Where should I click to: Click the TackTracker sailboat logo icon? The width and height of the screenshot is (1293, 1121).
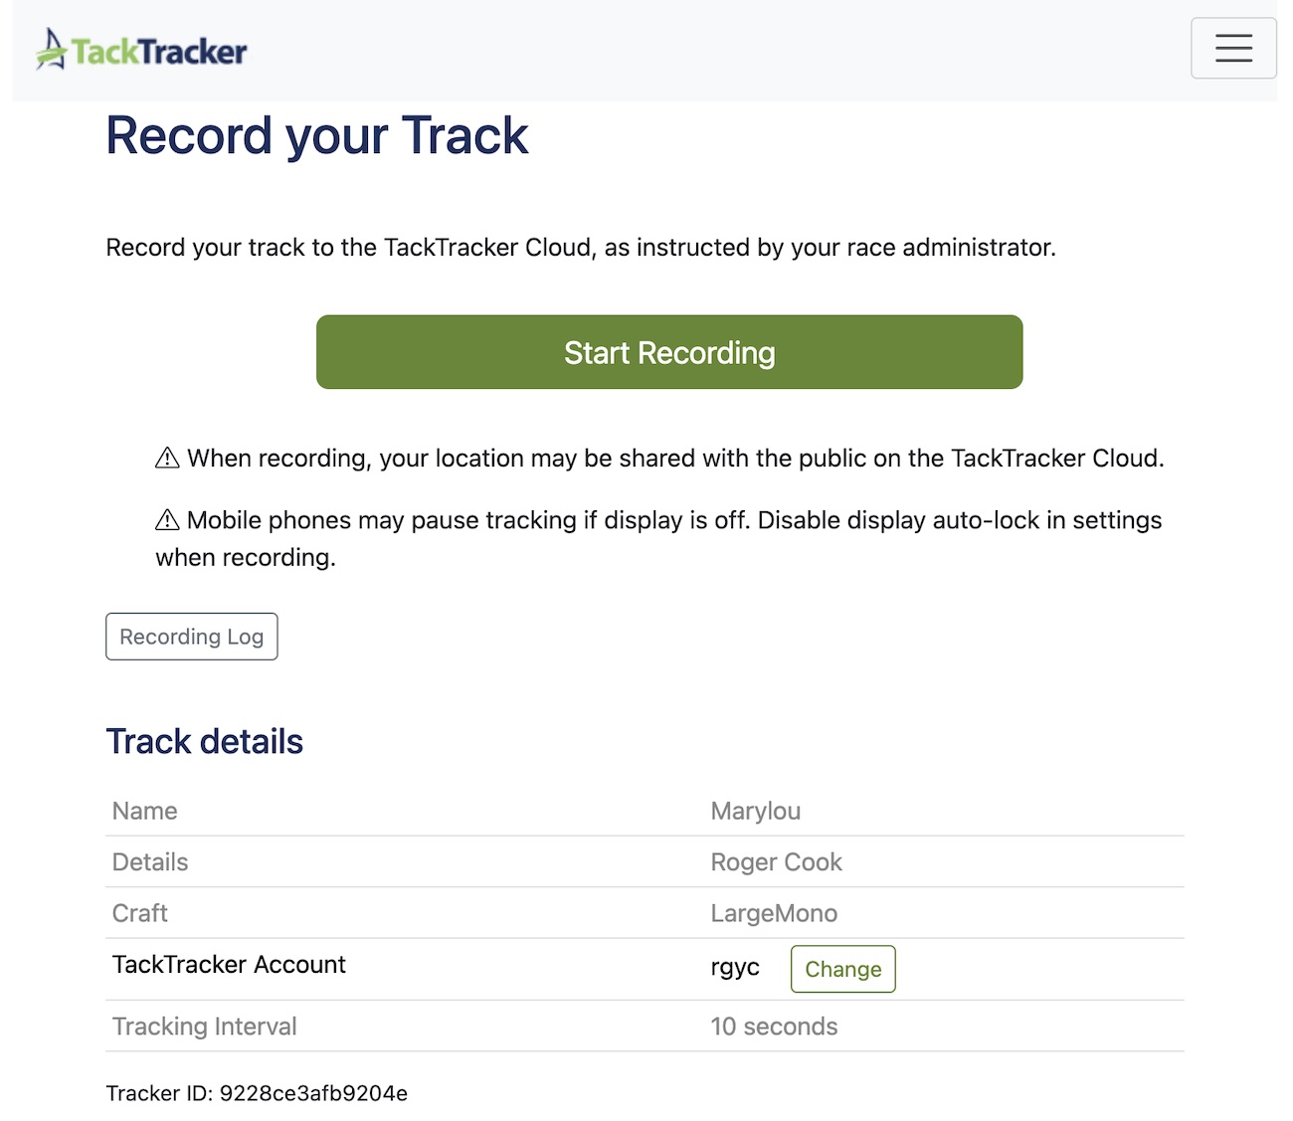[x=51, y=50]
